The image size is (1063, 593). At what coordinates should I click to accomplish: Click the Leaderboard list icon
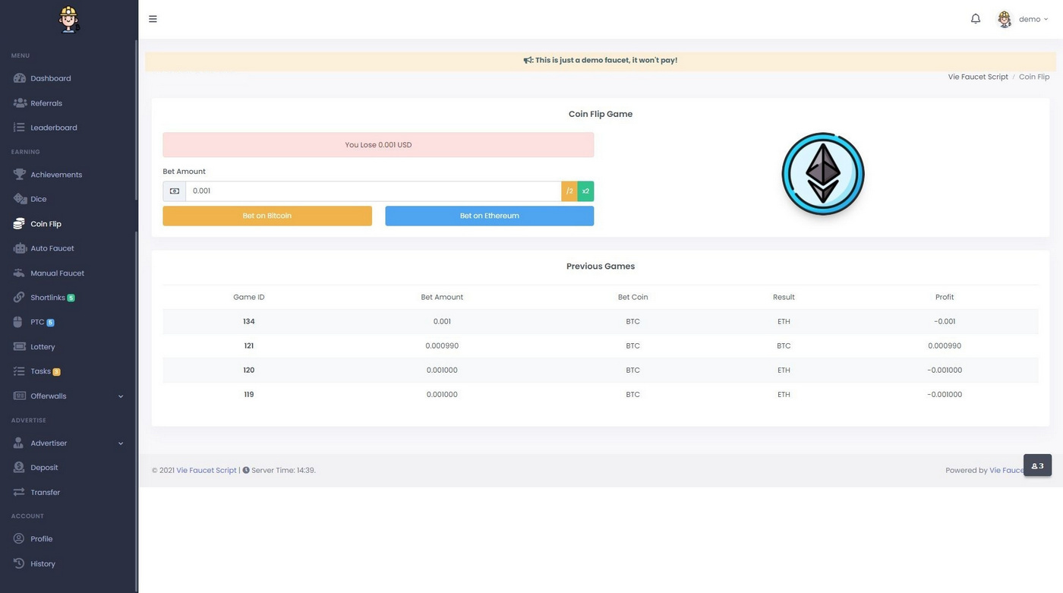click(x=19, y=128)
